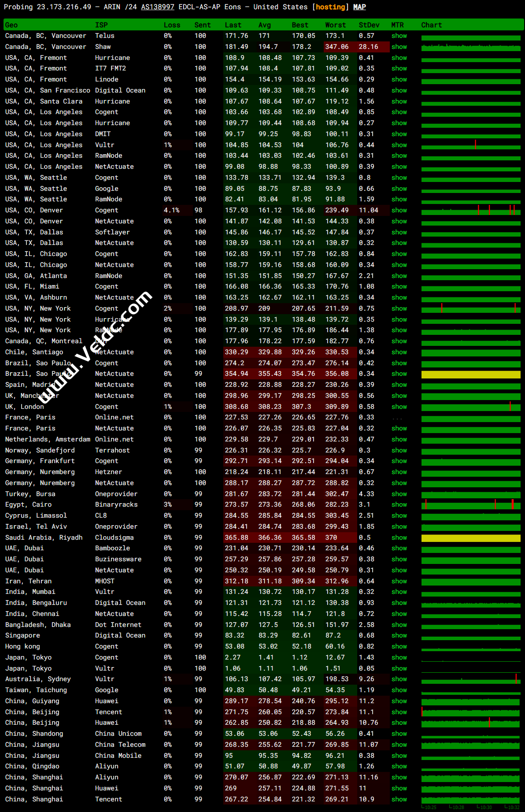Screen dimensions: 525x812
Task: Sort results by Avg column header
Action: pyautogui.click(x=264, y=25)
